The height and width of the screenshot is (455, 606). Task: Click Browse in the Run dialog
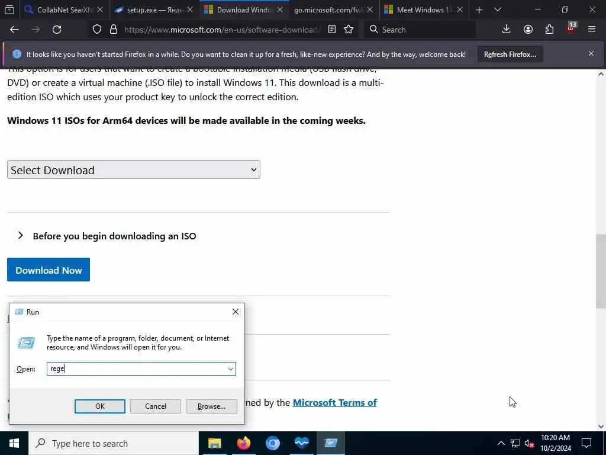pyautogui.click(x=211, y=406)
